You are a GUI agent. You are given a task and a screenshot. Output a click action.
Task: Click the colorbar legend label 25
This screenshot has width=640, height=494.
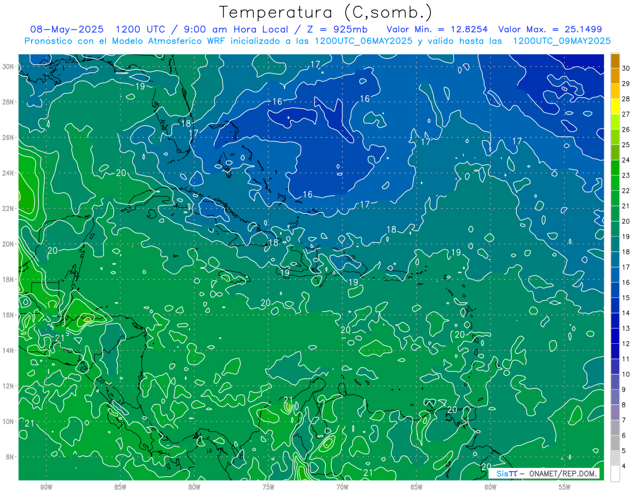[x=626, y=144]
